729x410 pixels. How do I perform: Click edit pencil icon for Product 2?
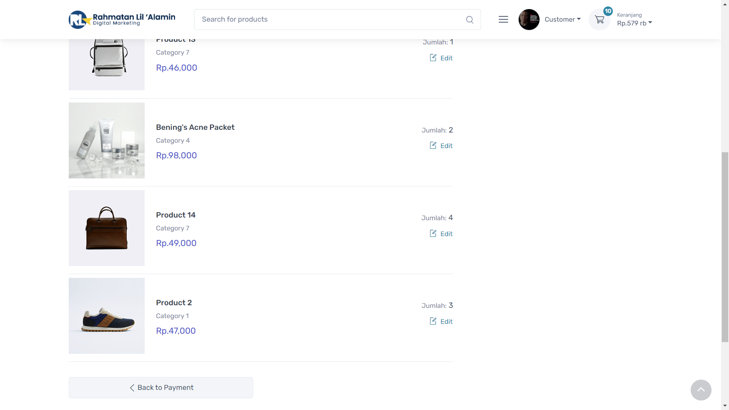pos(433,321)
